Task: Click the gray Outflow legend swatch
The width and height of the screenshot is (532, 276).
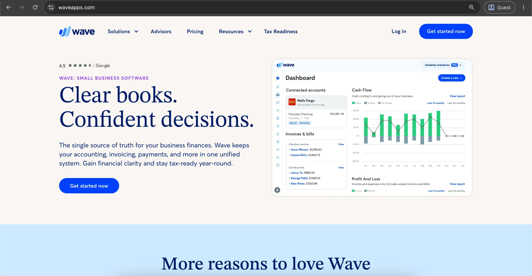Action: (x=365, y=103)
